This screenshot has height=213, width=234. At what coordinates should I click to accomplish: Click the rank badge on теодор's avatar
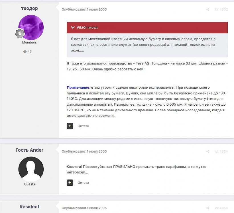pyautogui.click(x=20, y=33)
